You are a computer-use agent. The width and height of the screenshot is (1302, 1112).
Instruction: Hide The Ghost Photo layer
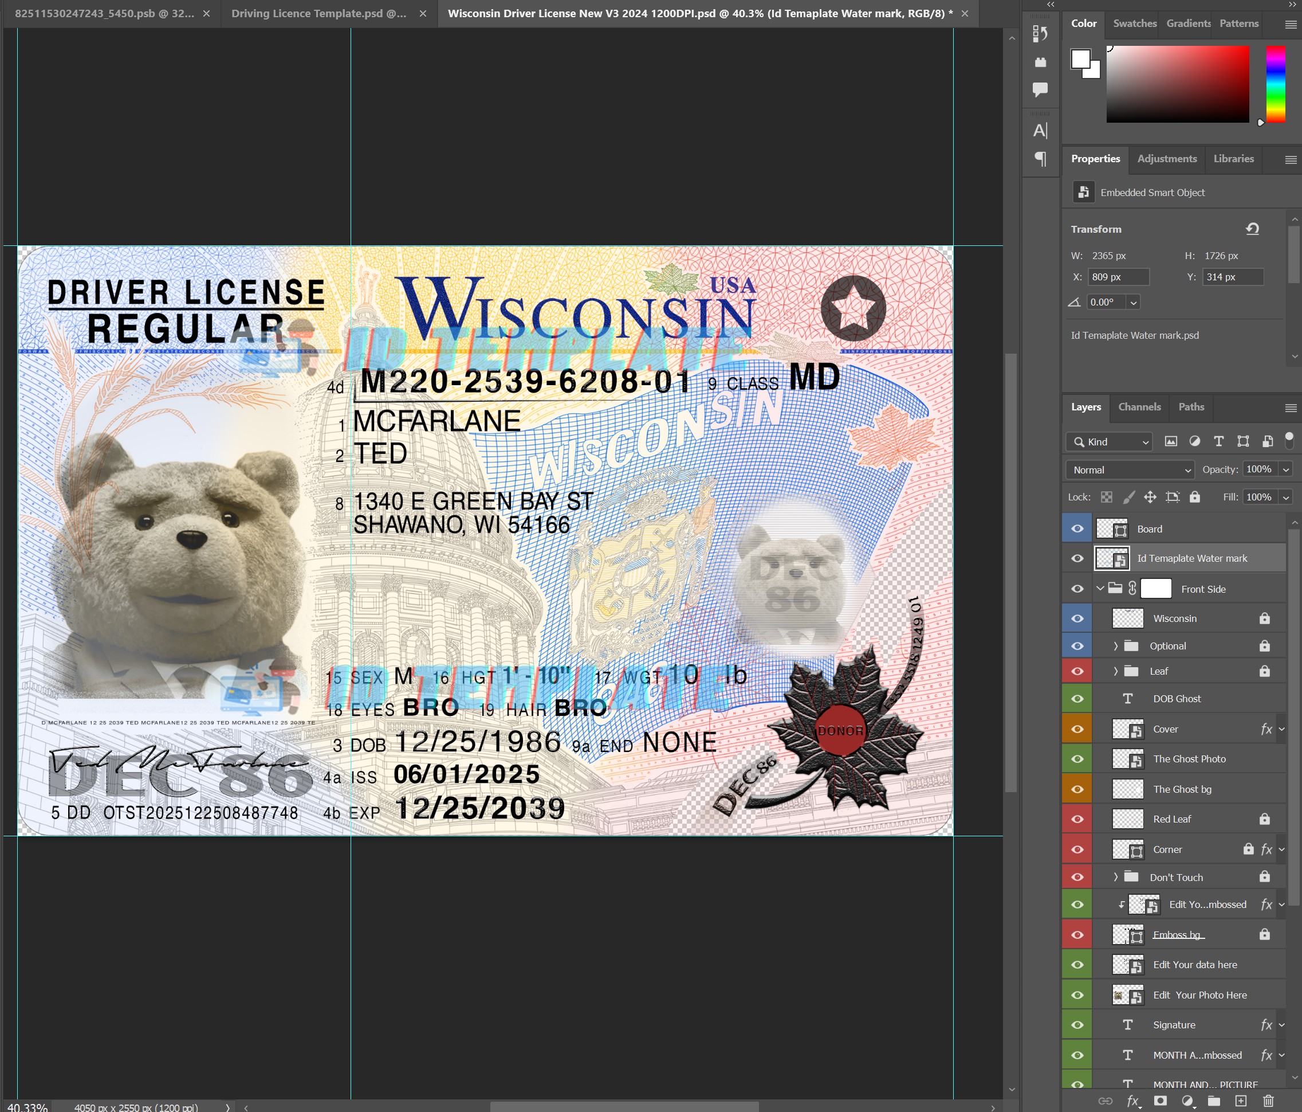point(1077,759)
